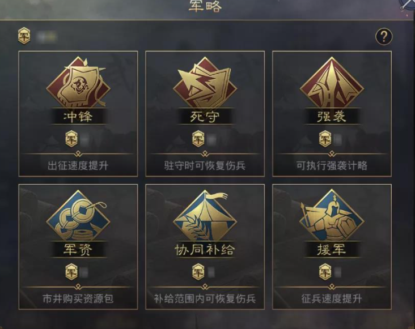Click the 军 currency badge at top left

pos(24,36)
